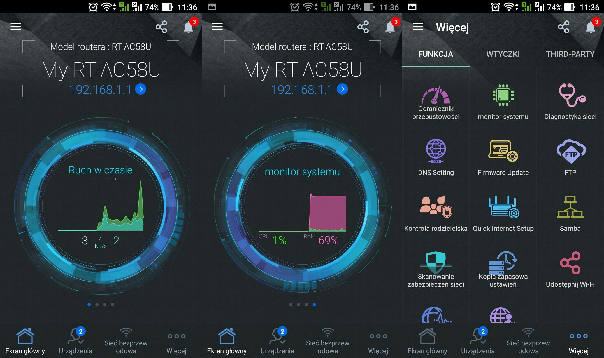
Task: Open Kontrola rodzicielska parental controls
Action: pyautogui.click(x=436, y=214)
